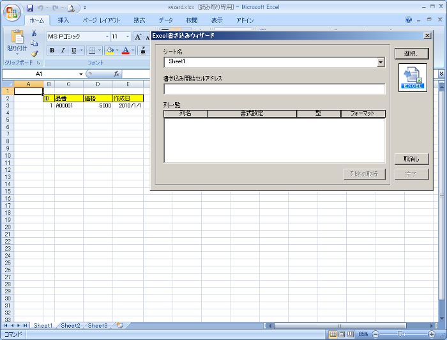Undo the last action in quick access toolbar
Image resolution: width=447 pixels, height=340 pixels.
(40, 8)
